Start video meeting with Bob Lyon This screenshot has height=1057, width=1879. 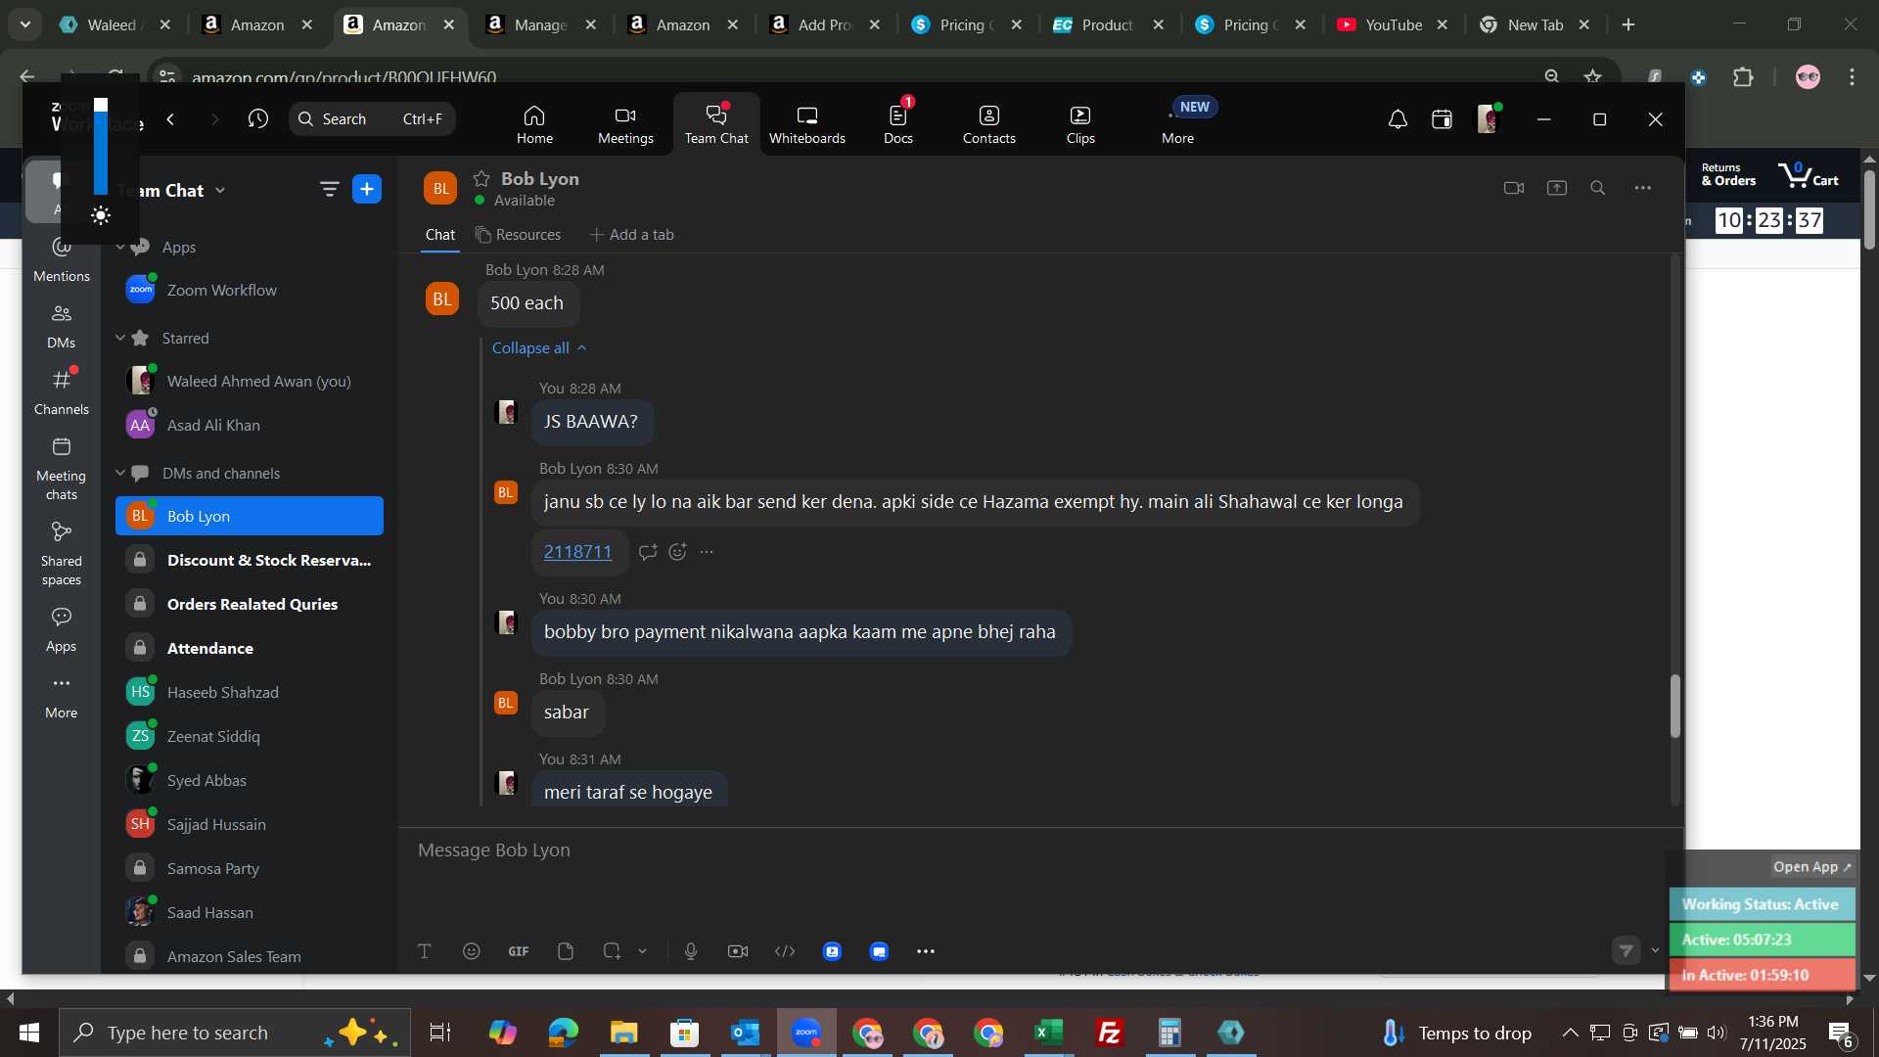pos(1514,188)
